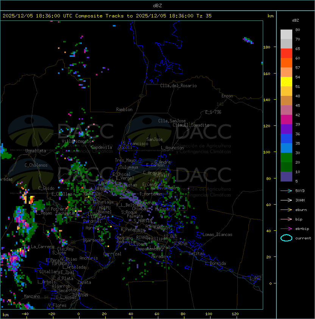
Task: Select the red swatch in the dBZ scale
Action: pos(286,53)
